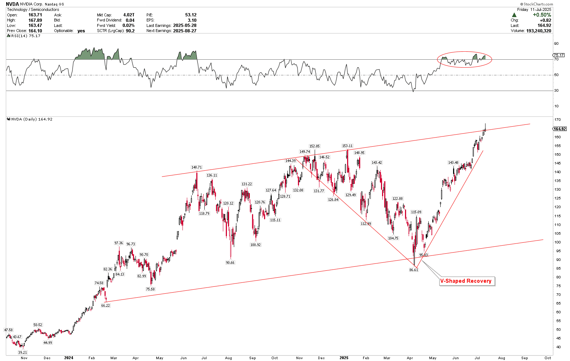Click the 164.92 price axis tag
570x361 pixels.
559,129
